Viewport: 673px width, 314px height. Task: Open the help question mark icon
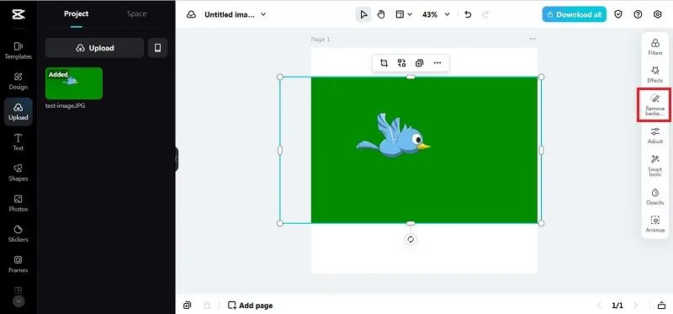pyautogui.click(x=638, y=14)
